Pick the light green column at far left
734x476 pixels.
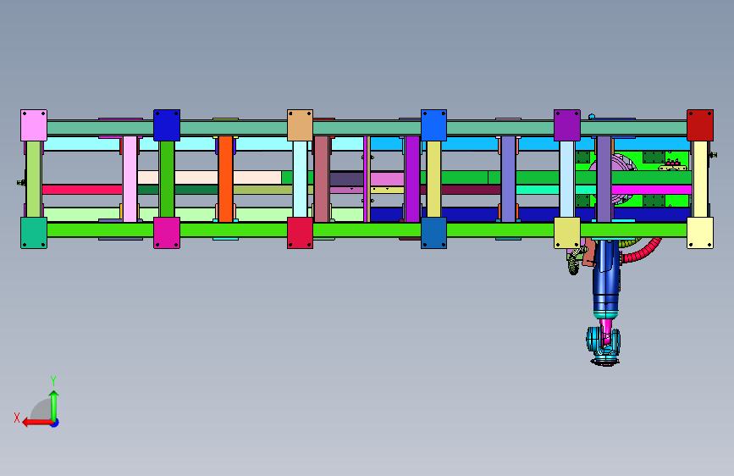point(33,179)
